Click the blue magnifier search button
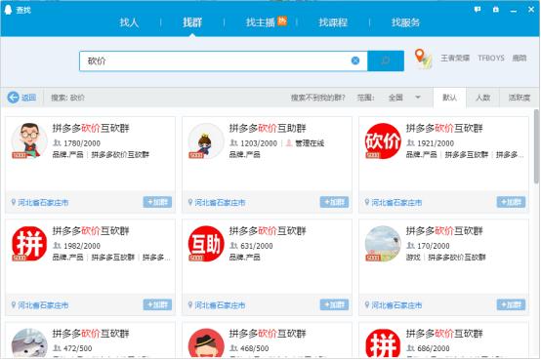This screenshot has height=360, width=541. click(x=386, y=60)
